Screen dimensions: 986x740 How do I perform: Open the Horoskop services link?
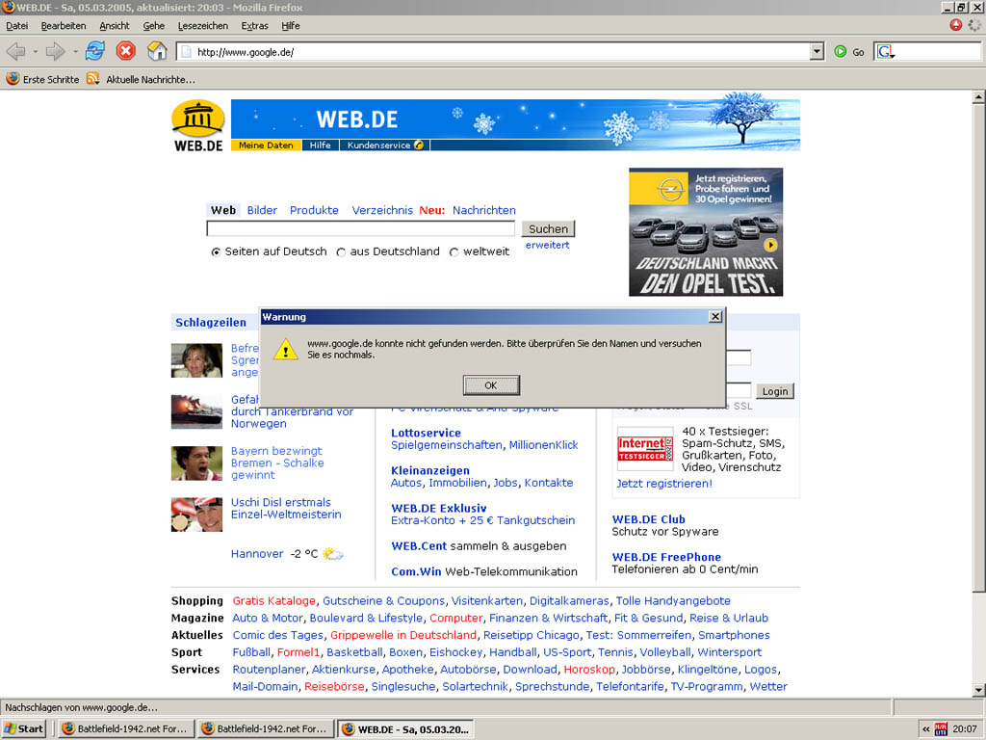tap(589, 669)
